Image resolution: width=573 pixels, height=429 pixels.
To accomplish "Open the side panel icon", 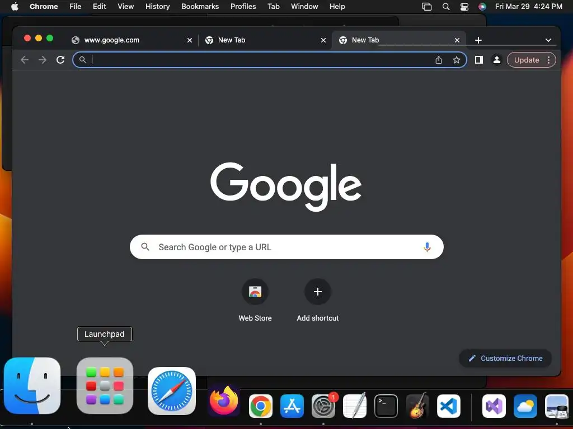I will (479, 60).
